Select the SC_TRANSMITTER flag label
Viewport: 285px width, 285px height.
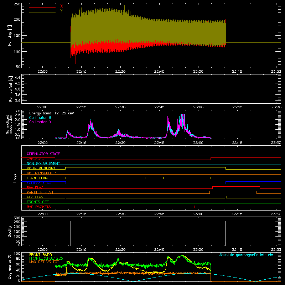(41, 173)
